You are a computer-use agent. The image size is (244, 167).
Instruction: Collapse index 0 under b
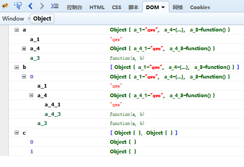pos(24,77)
